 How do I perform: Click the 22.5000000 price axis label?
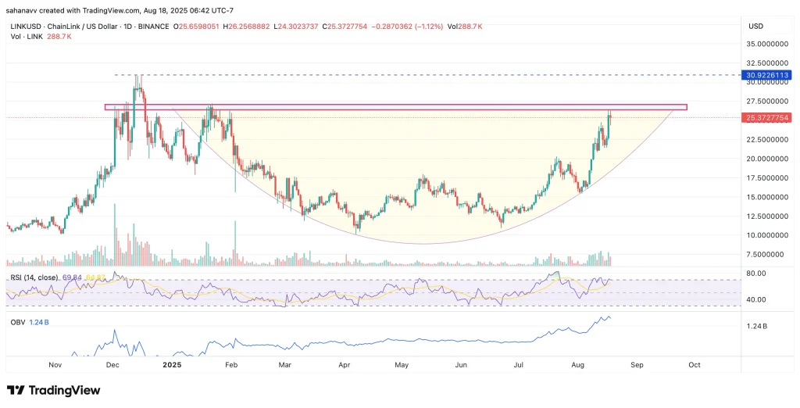click(768, 139)
